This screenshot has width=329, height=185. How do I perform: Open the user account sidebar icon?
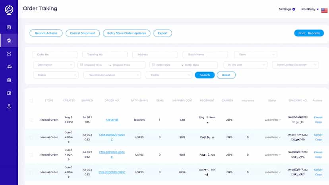[x=9, y=106]
